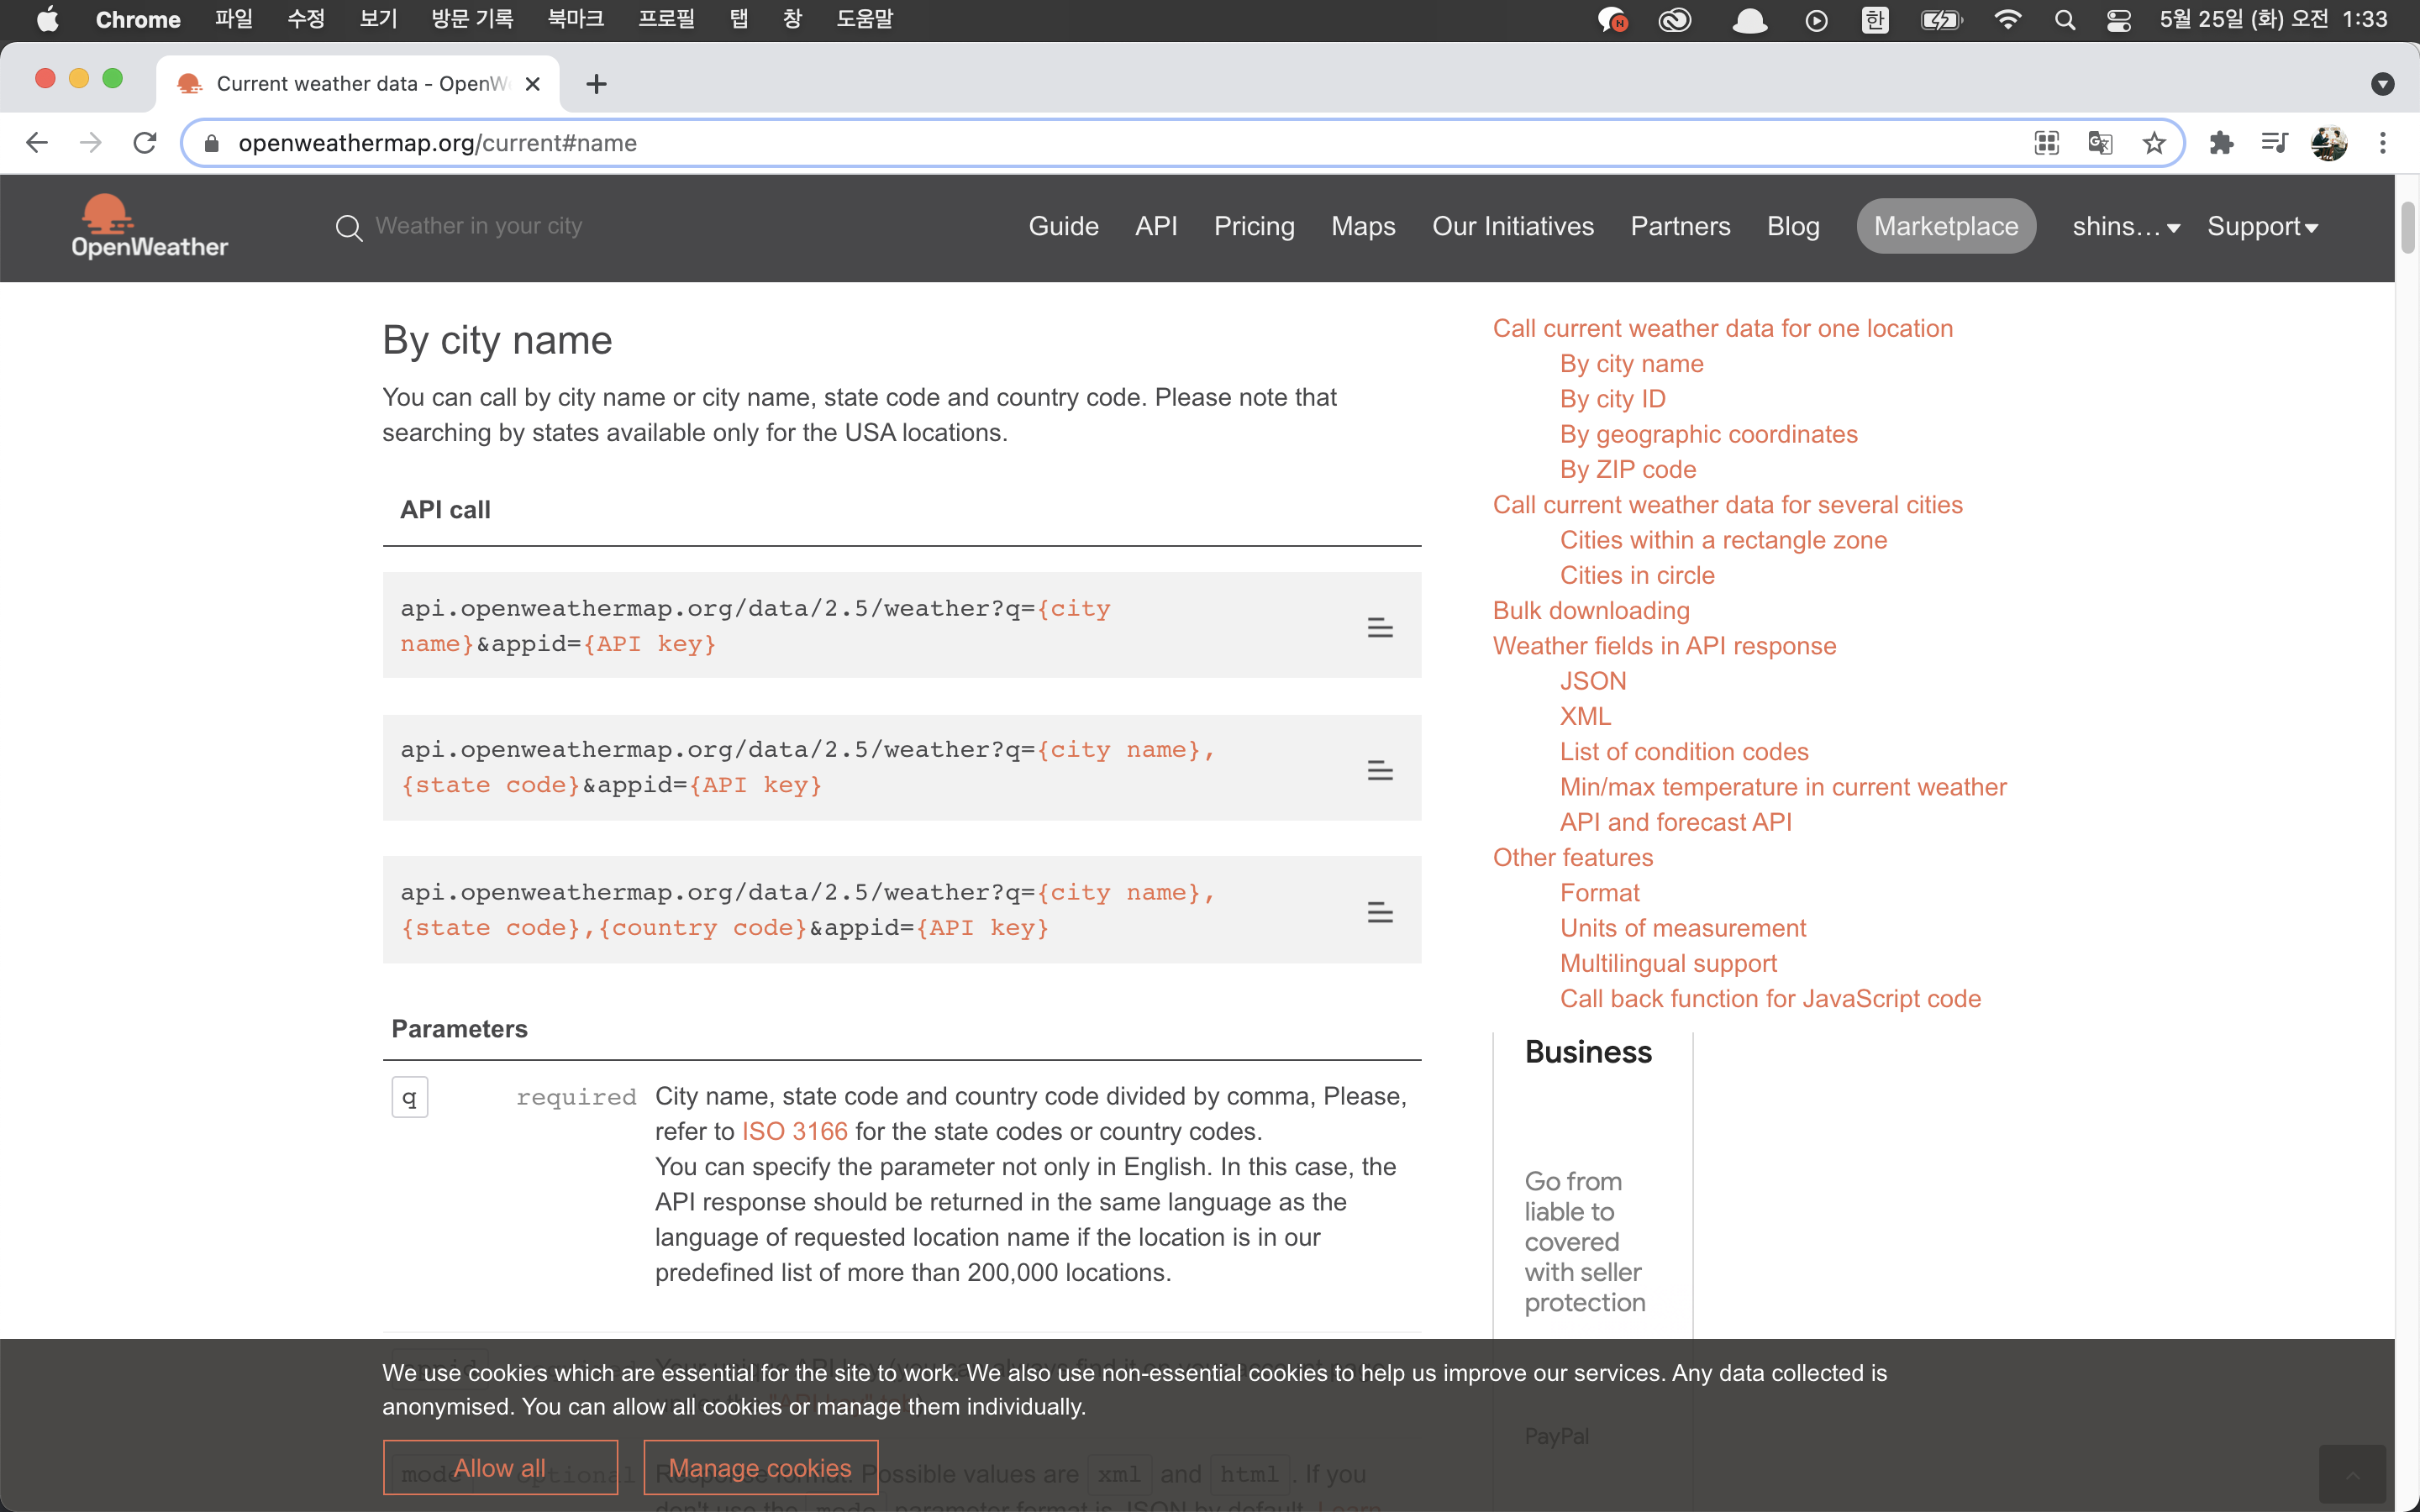Screen dimensions: 2420x1512
Task: Follow the ISO 3166 link
Action: (794, 1131)
